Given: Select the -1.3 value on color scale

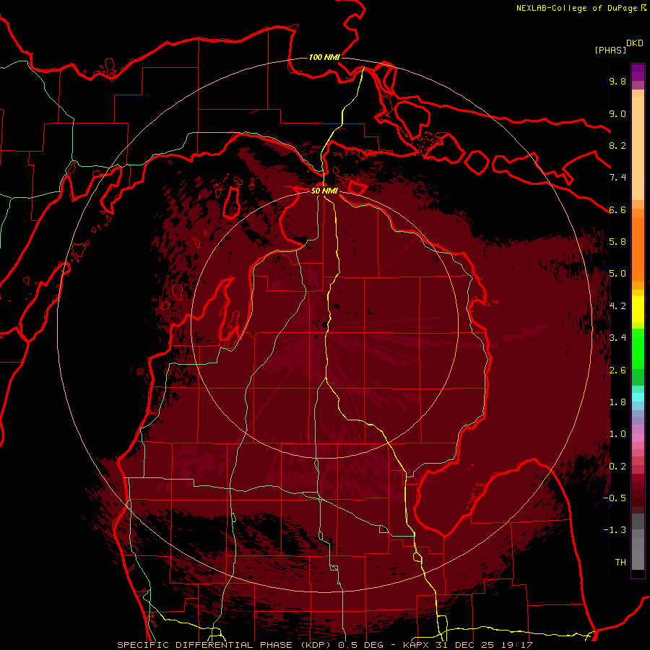Looking at the screenshot, I should (x=615, y=530).
